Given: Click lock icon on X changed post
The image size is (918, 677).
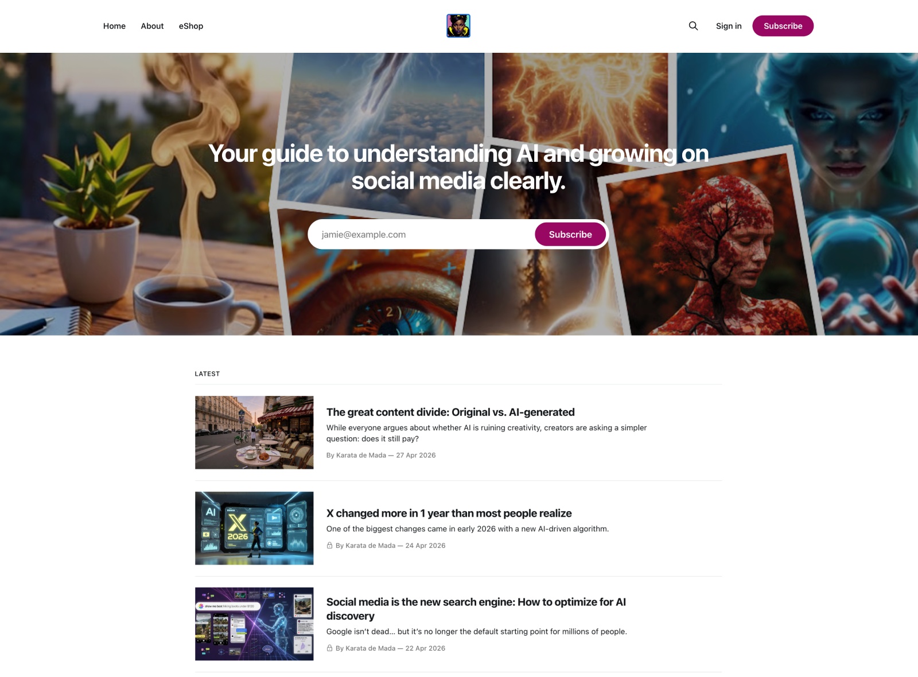Looking at the screenshot, I should coord(329,546).
